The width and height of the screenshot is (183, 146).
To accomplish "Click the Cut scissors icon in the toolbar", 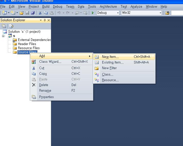I will [x=40, y=13].
